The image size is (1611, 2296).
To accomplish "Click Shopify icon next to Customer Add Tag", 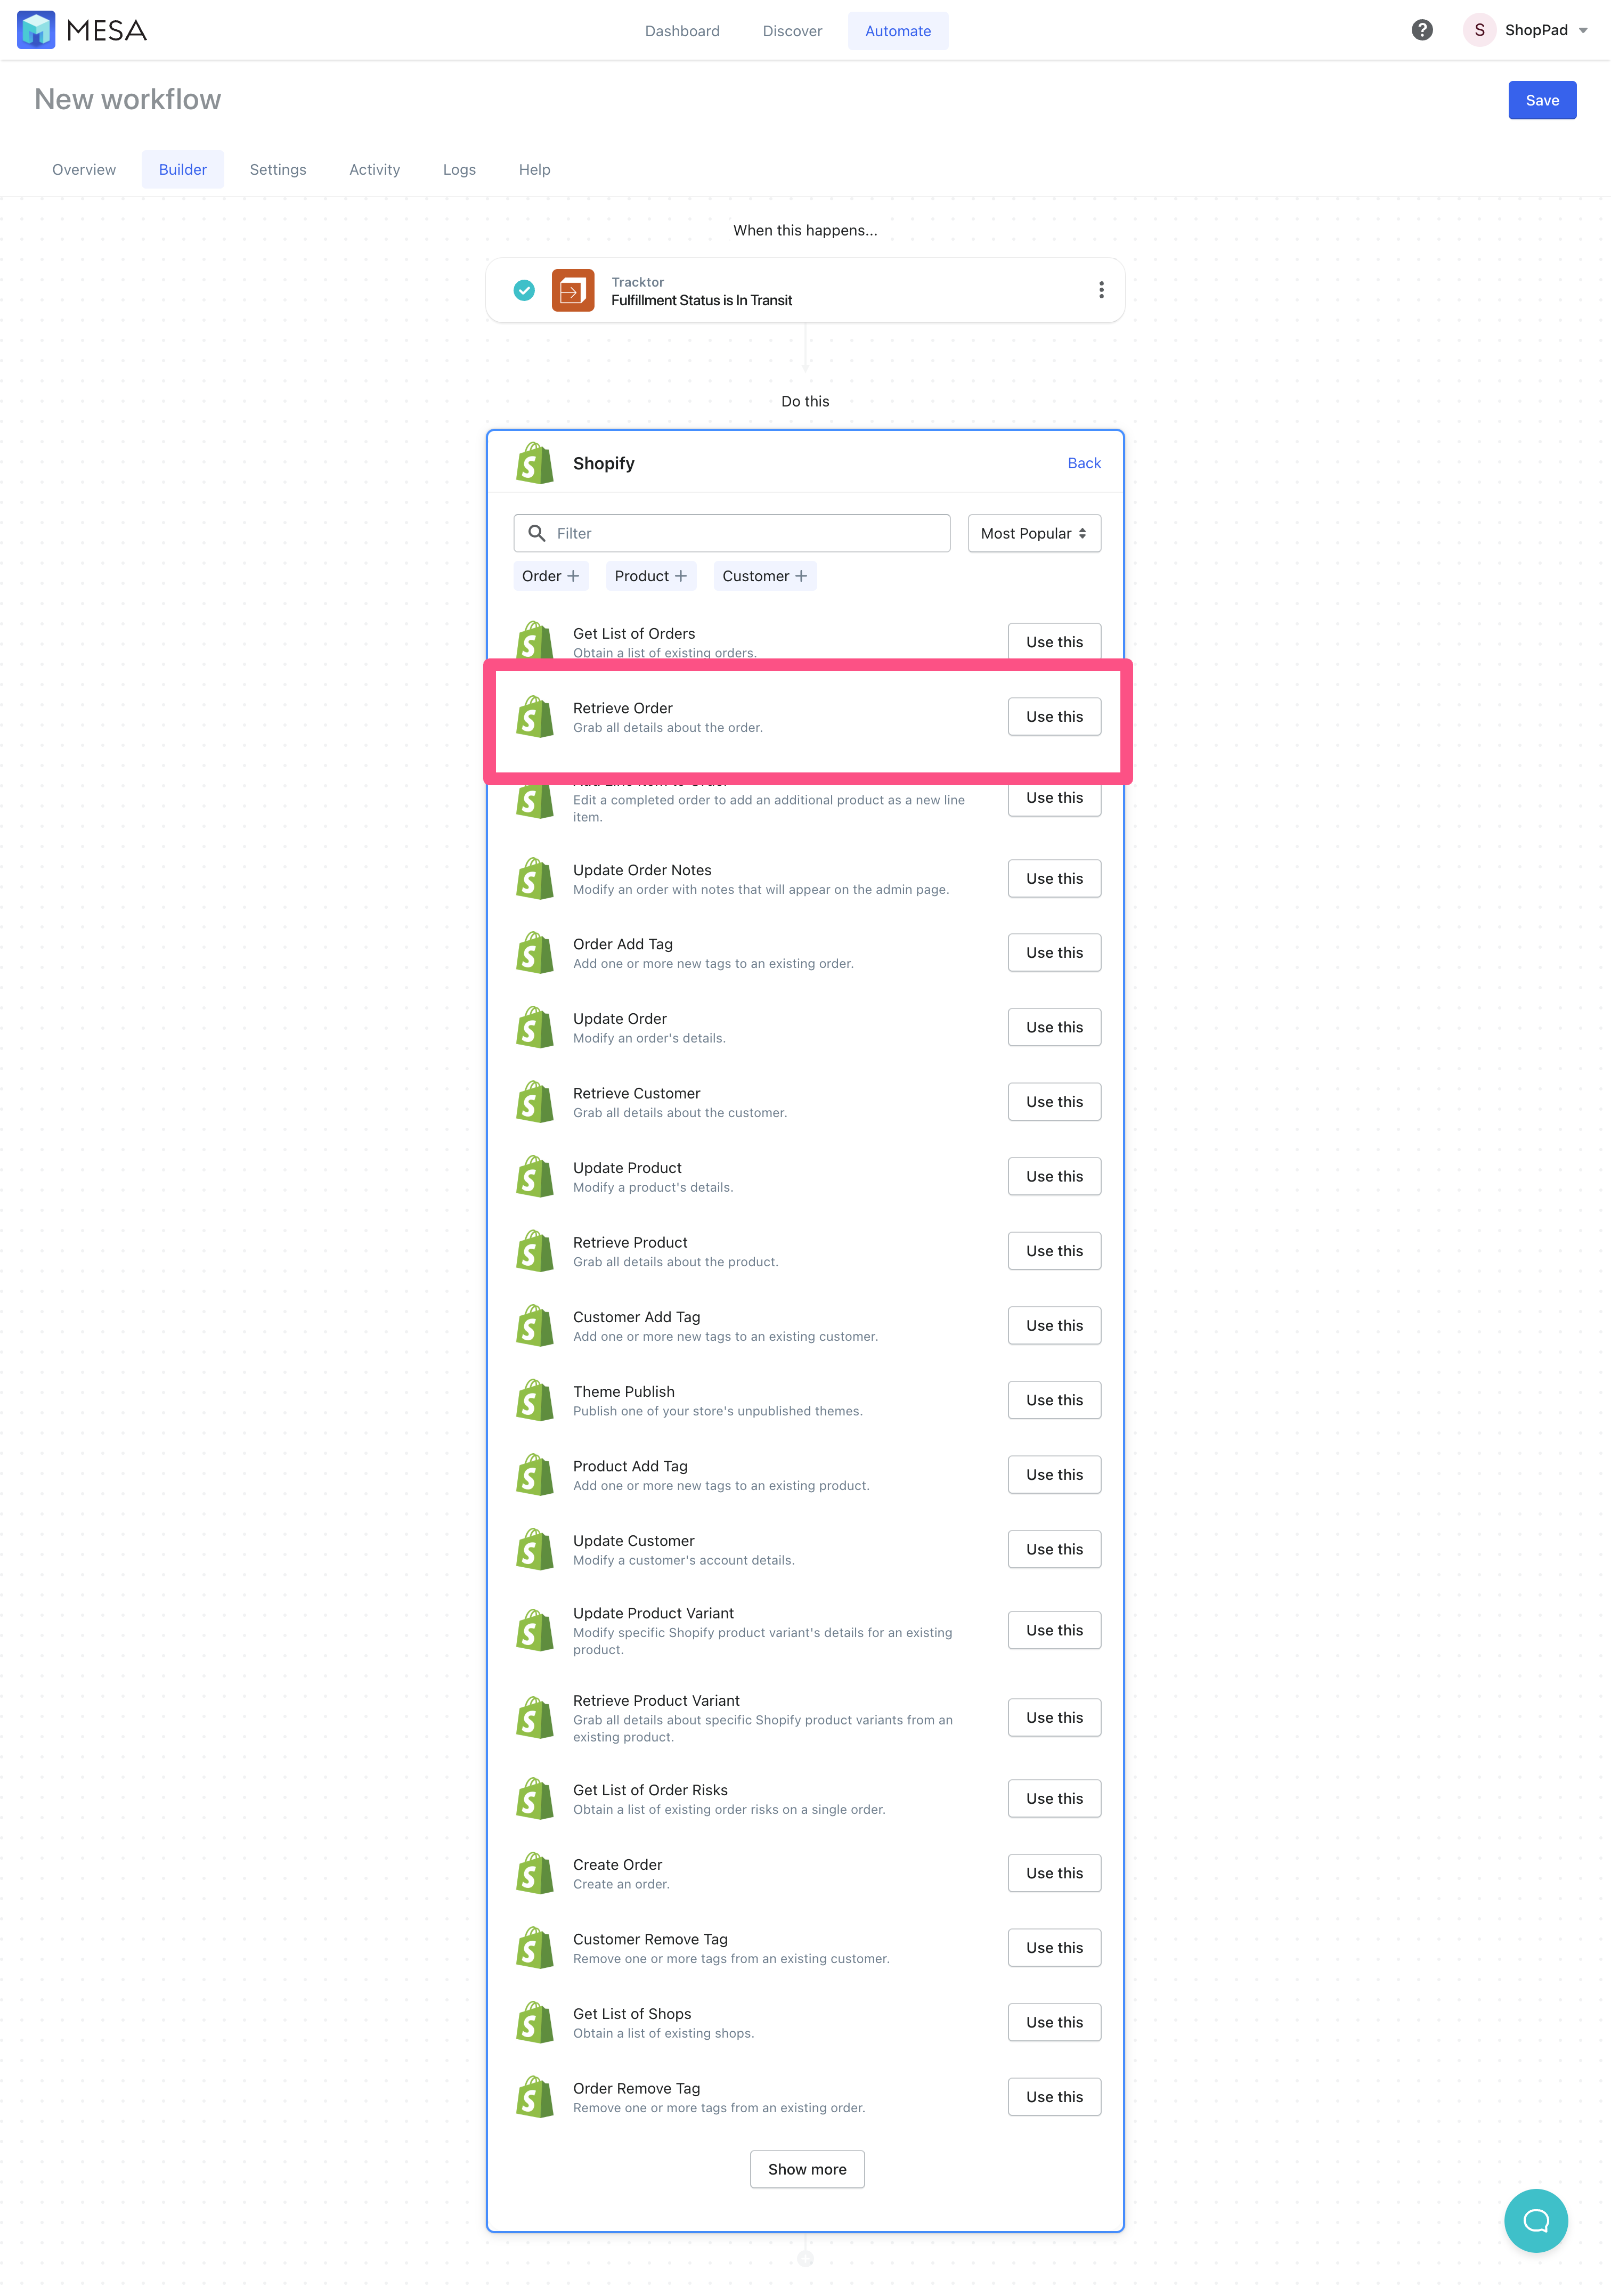I will [x=535, y=1326].
